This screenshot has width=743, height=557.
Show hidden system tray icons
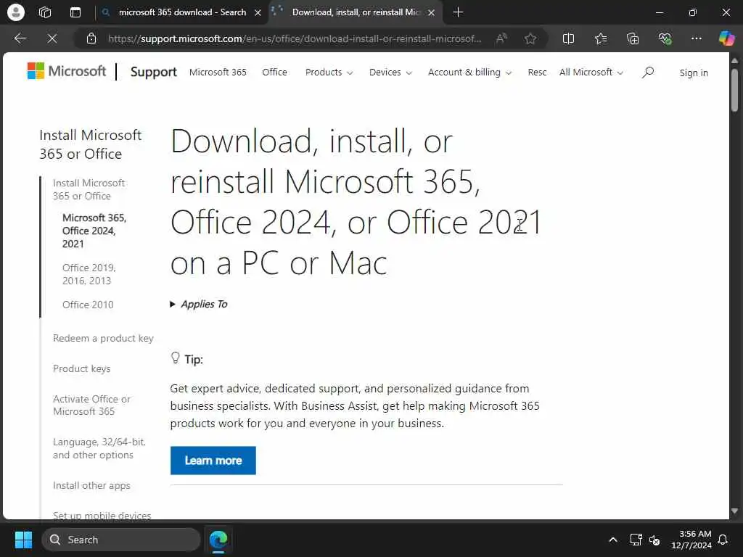[612, 540]
